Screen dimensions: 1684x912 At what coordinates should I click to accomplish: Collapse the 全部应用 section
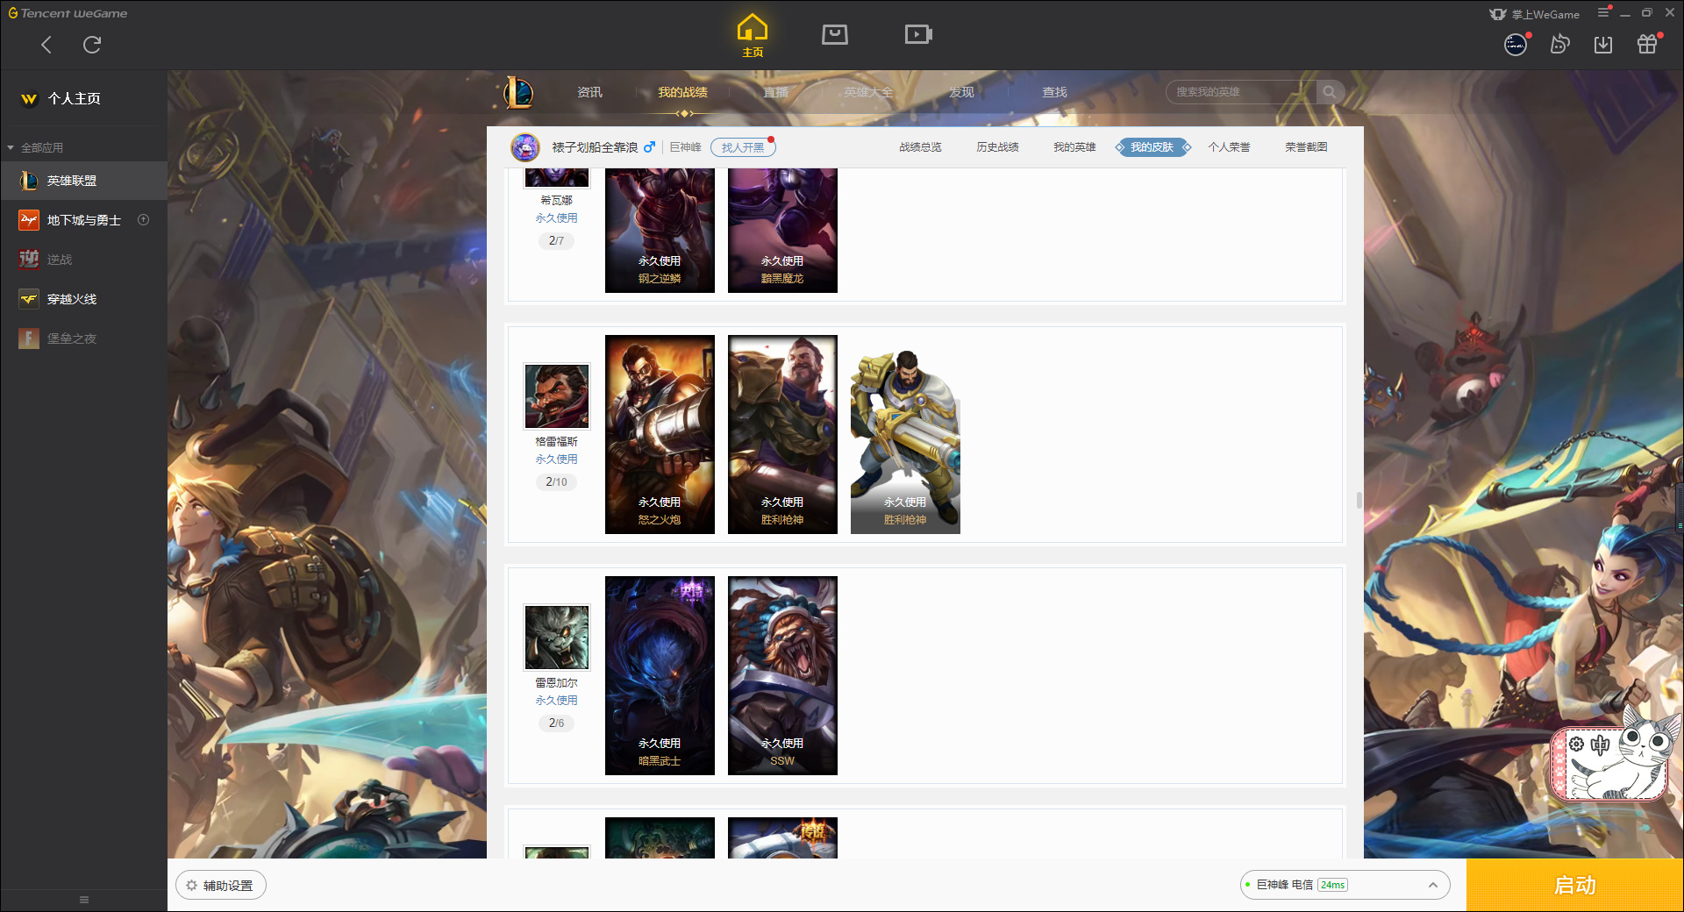(35, 147)
